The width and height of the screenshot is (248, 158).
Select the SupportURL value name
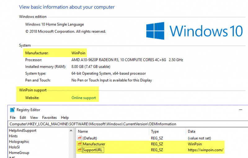[92, 150]
